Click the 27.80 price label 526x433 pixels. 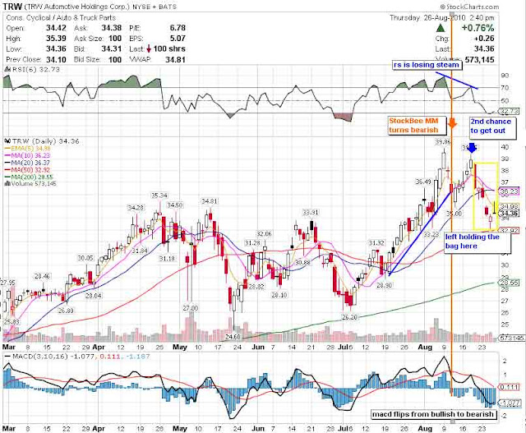click(x=190, y=308)
